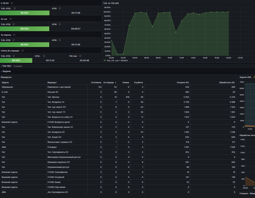Sort table by 'Создано (Н)' column header
This screenshot has width=255, height=198.
point(183,83)
